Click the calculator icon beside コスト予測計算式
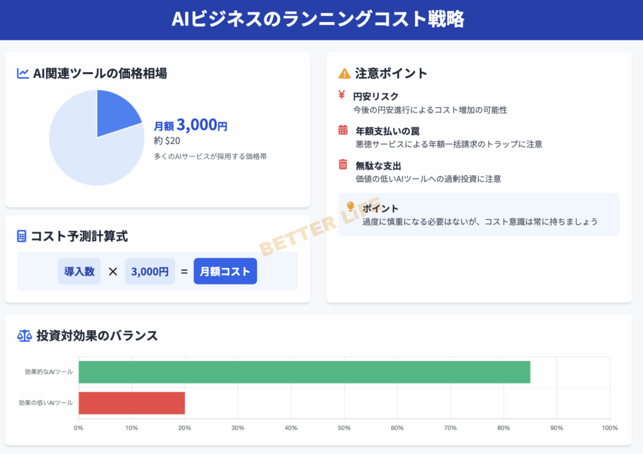This screenshot has height=454, width=643. [x=22, y=236]
